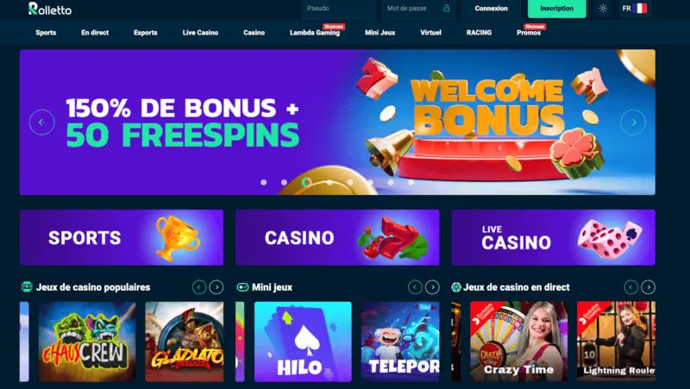The image size is (690, 389).
Task: Open the Sports trophy banner tile
Action: tap(122, 237)
